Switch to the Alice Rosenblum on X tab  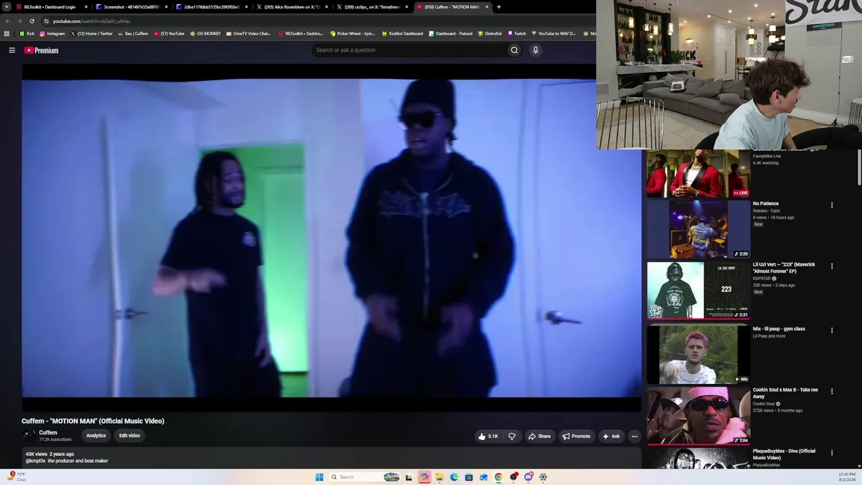tap(292, 7)
